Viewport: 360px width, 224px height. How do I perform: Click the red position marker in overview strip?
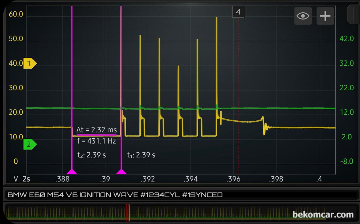click(128, 213)
